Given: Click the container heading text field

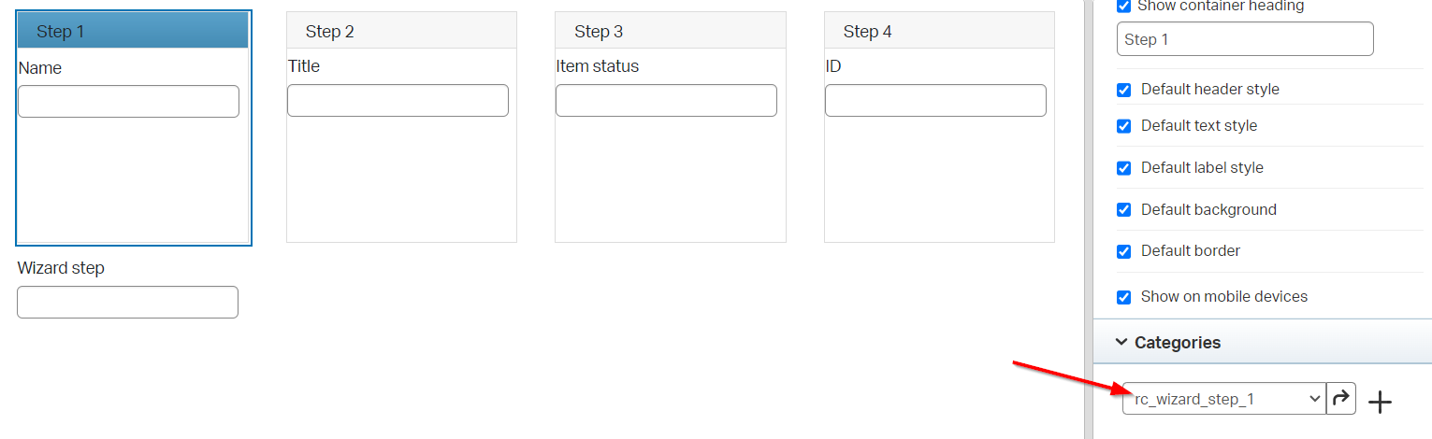Looking at the screenshot, I should (x=1244, y=39).
